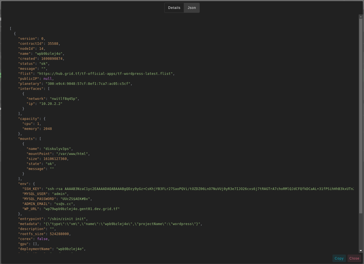Click the metadata JSON string value

(122, 224)
